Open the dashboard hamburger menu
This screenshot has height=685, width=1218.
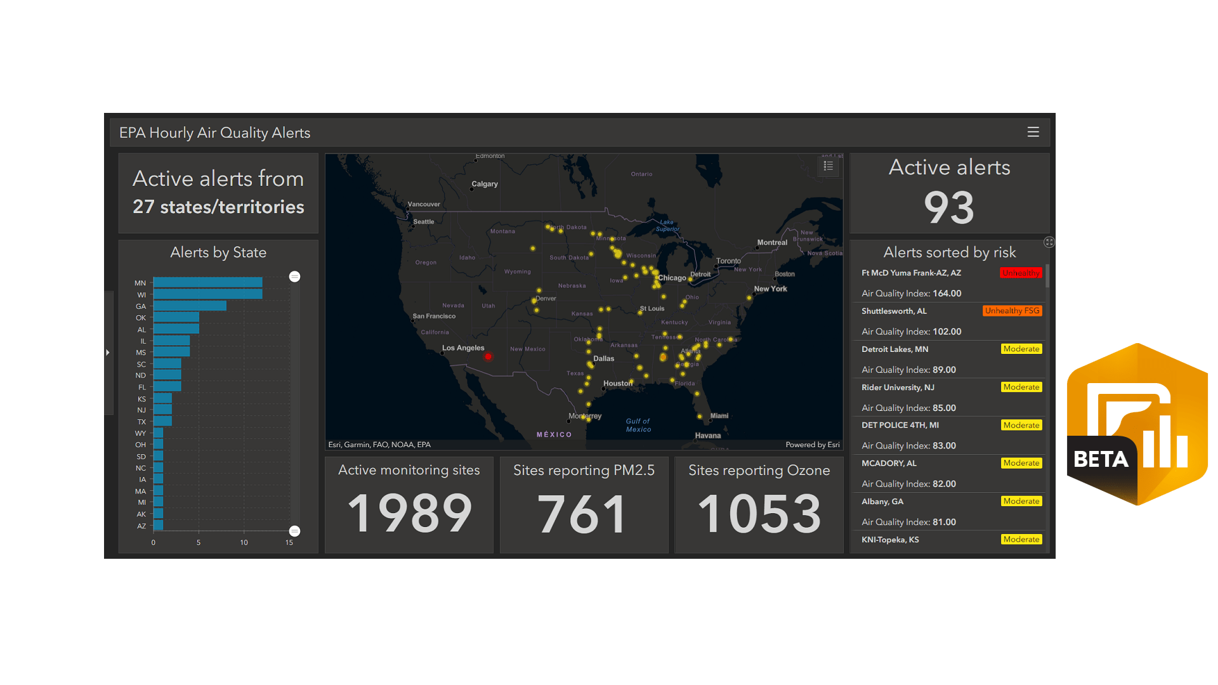1033,132
